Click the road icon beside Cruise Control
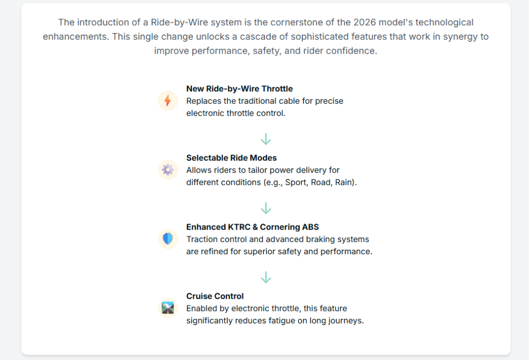This screenshot has height=360, width=529. coord(167,308)
